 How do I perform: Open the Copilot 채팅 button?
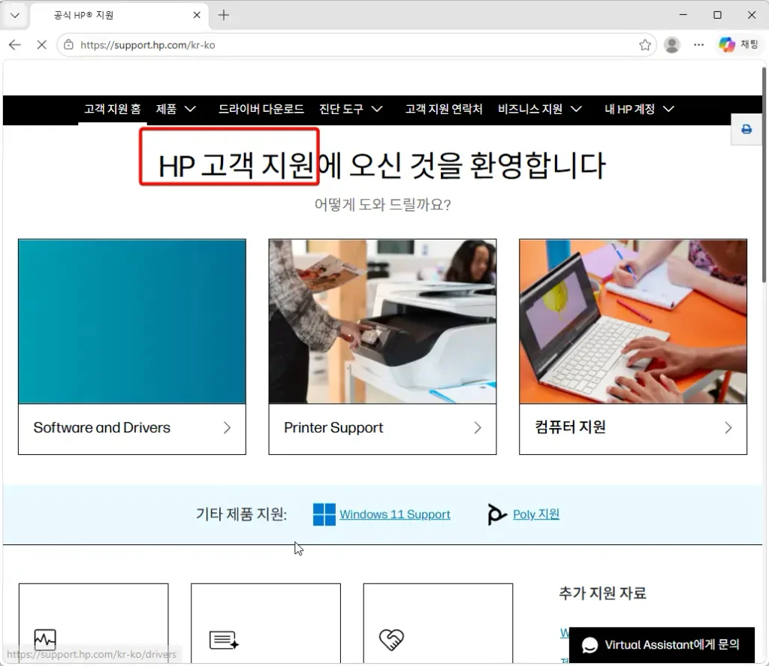click(739, 44)
